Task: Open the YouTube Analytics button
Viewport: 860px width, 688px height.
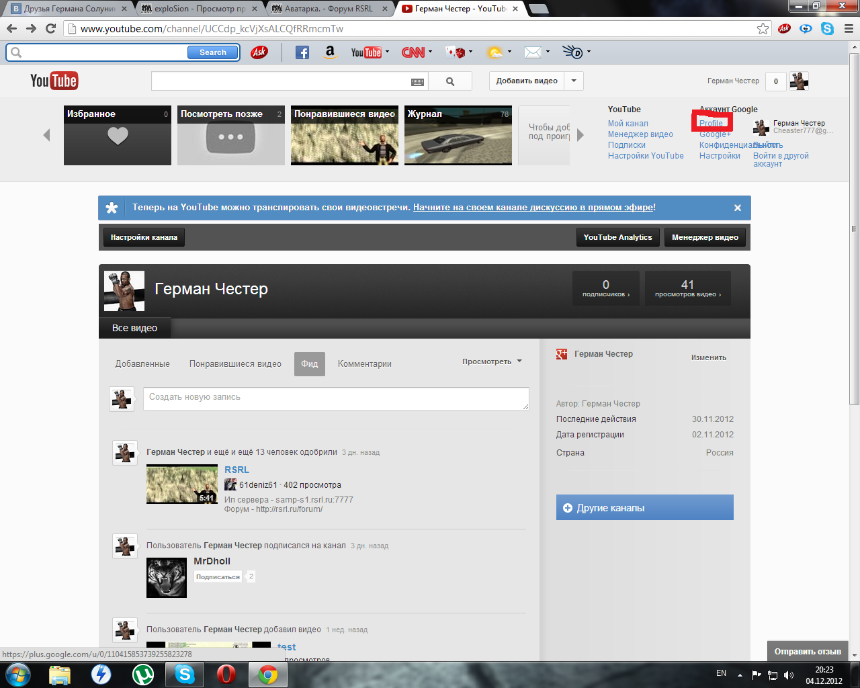Action: click(x=617, y=237)
